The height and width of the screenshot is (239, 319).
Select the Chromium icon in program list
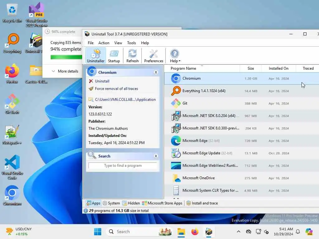point(176,78)
